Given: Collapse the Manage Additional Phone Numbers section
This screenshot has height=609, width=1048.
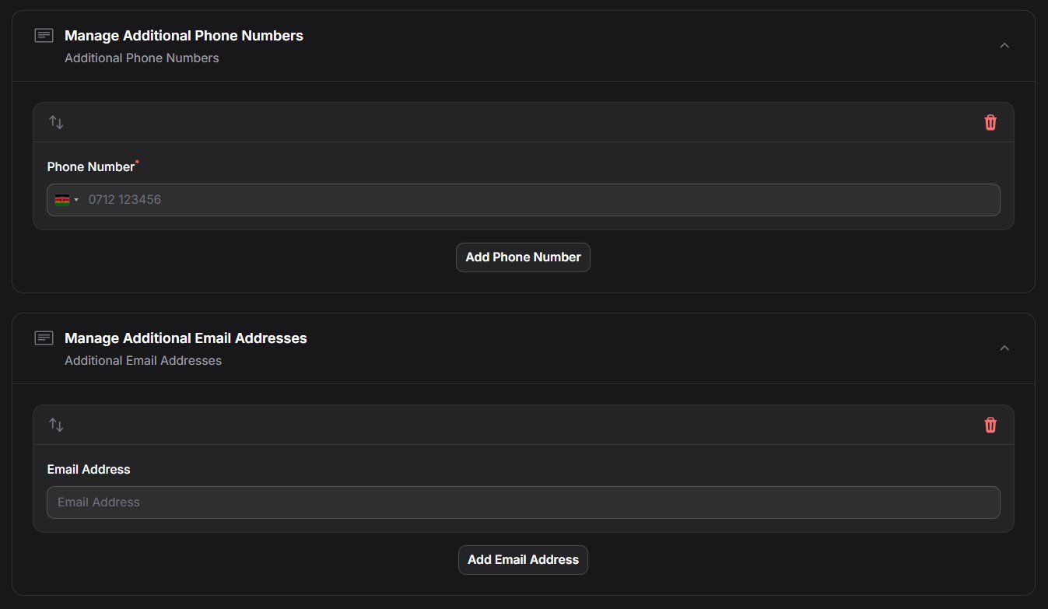Looking at the screenshot, I should point(1004,45).
